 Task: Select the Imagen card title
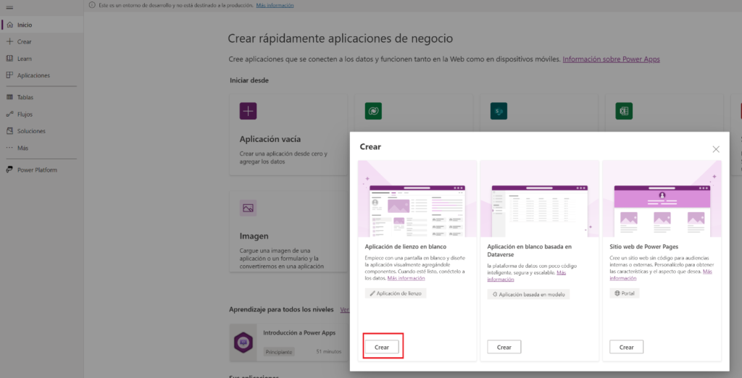pyautogui.click(x=254, y=236)
